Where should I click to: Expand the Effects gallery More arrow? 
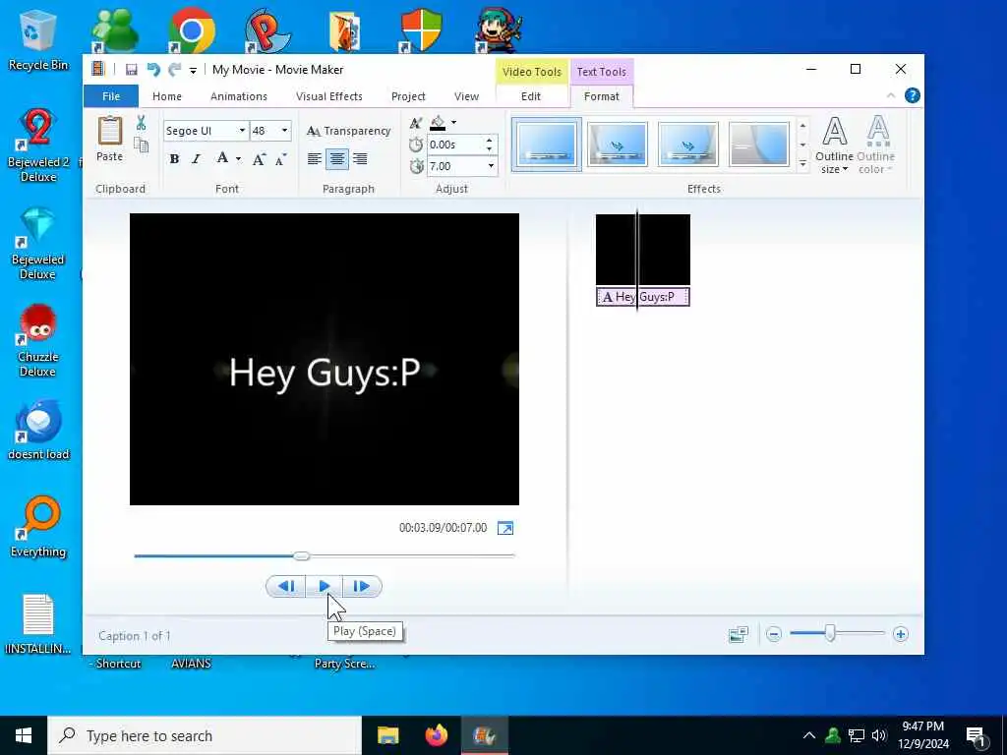point(802,164)
